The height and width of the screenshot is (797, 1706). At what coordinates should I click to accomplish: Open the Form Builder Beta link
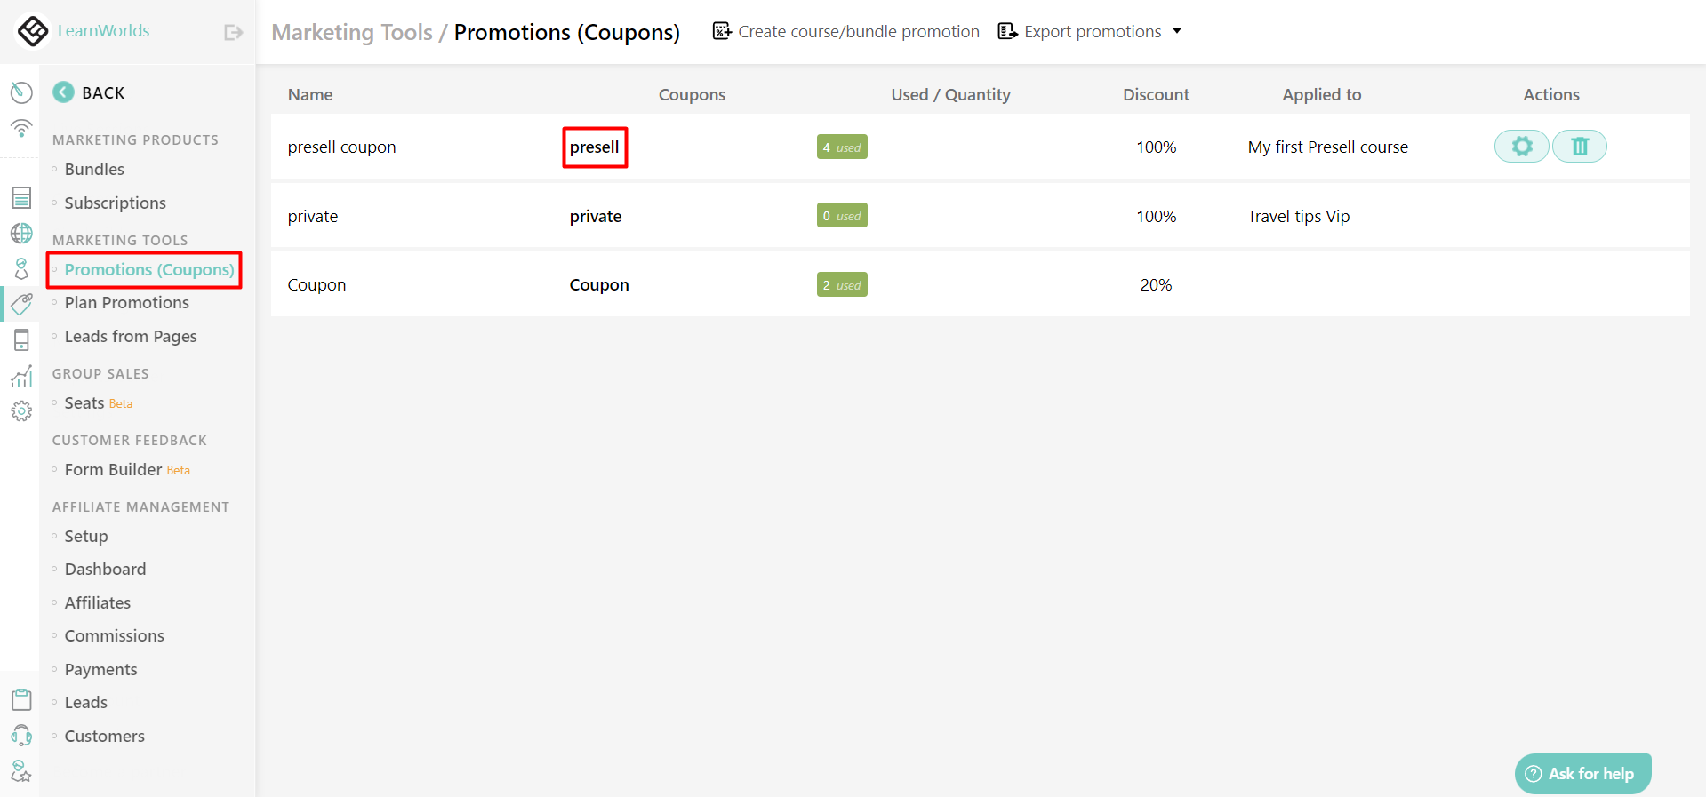pyautogui.click(x=114, y=469)
